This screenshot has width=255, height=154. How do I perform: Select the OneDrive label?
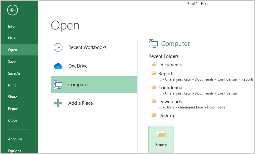pos(78,66)
